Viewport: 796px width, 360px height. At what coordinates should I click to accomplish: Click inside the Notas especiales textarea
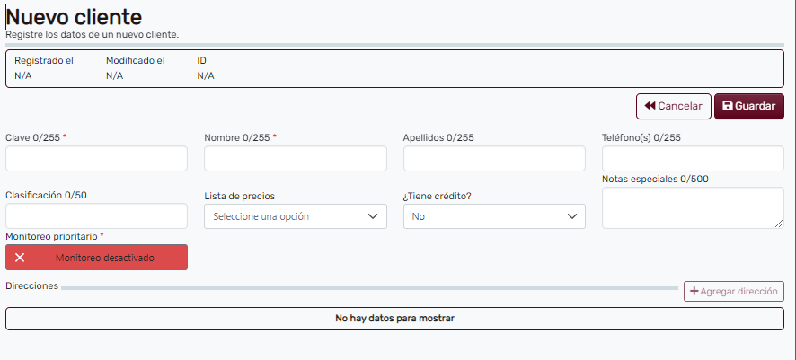693,208
